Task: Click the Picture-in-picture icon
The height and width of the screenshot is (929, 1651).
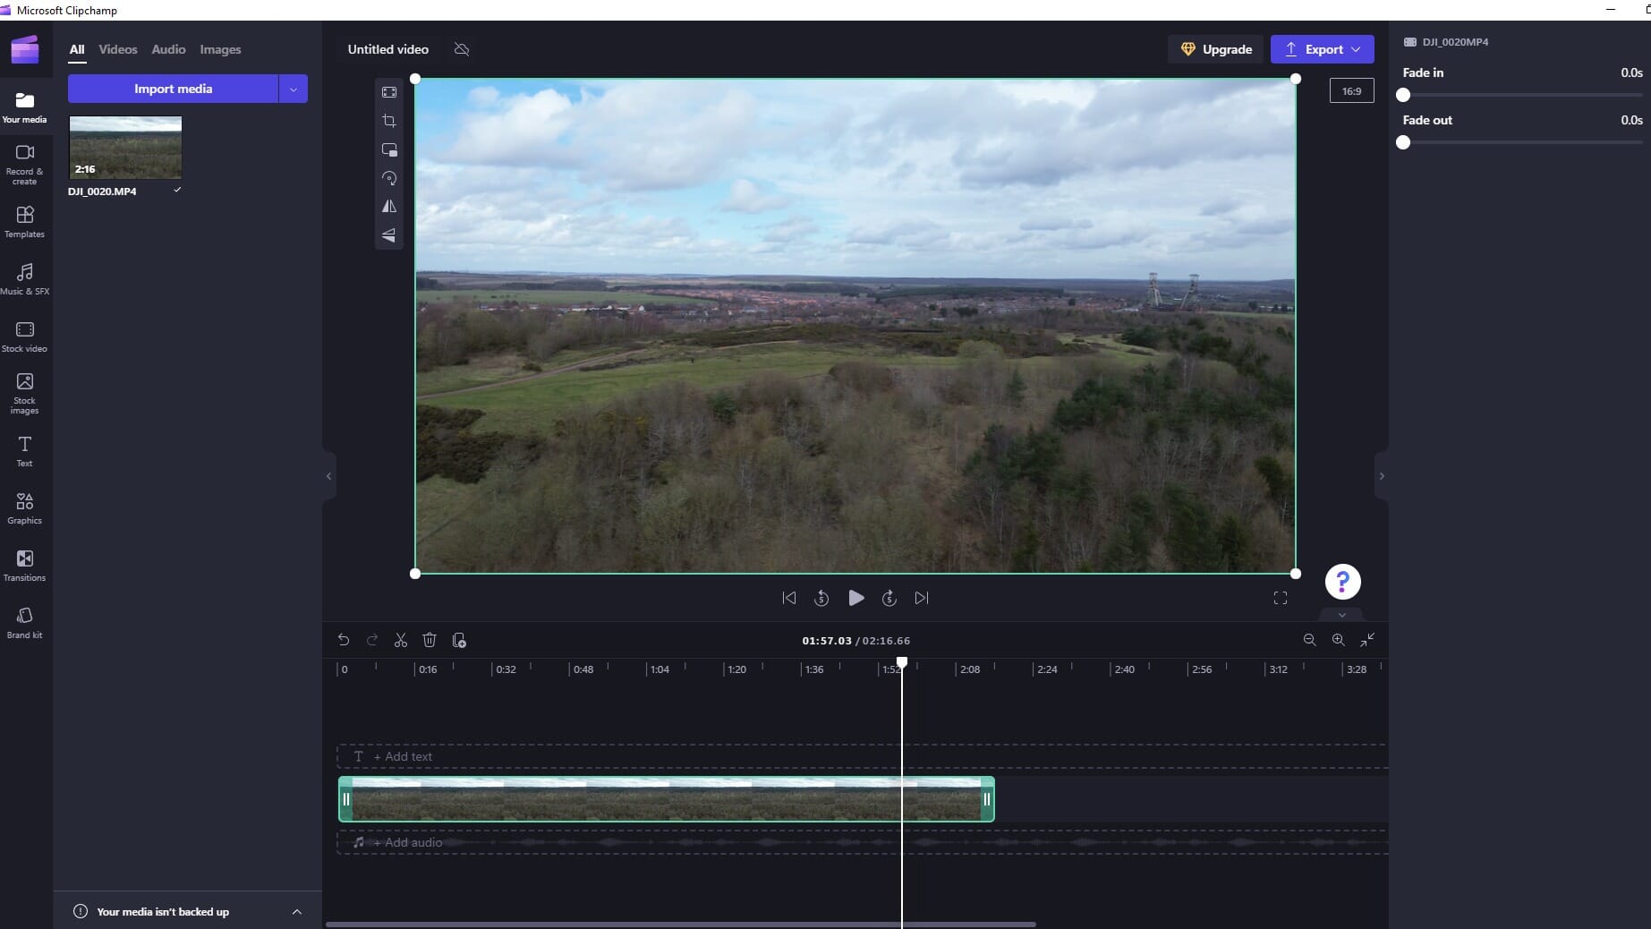Action: click(x=389, y=149)
